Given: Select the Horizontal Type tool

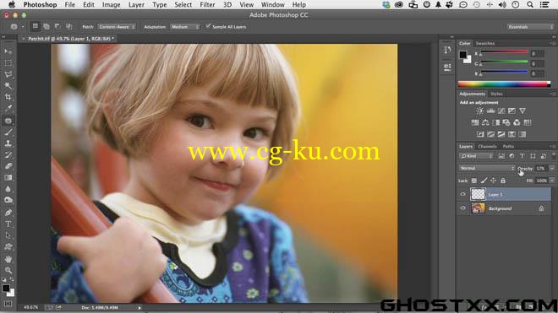Looking at the screenshot, I should [x=8, y=224].
